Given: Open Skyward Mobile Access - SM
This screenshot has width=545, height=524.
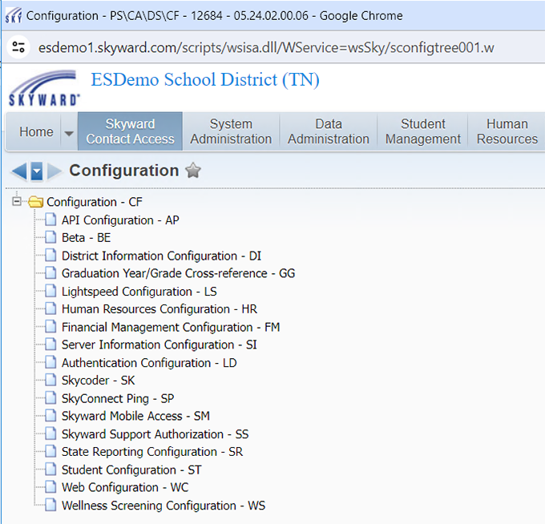Looking at the screenshot, I should [135, 417].
